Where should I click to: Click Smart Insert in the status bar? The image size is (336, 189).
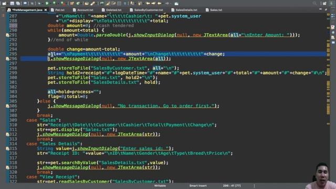(198, 185)
